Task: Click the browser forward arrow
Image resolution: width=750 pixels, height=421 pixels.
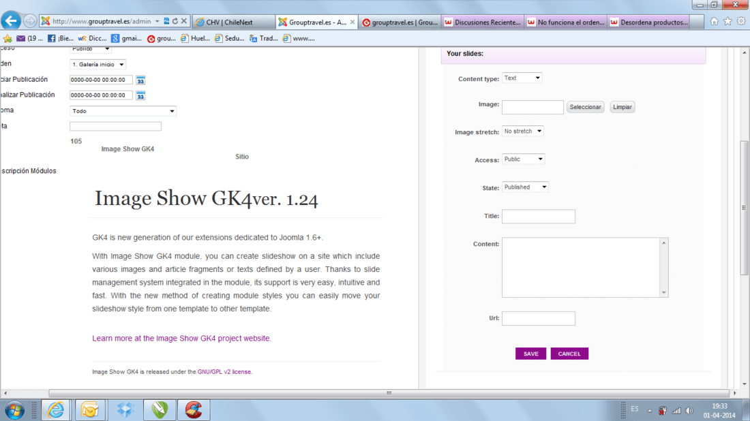Action: click(x=29, y=21)
